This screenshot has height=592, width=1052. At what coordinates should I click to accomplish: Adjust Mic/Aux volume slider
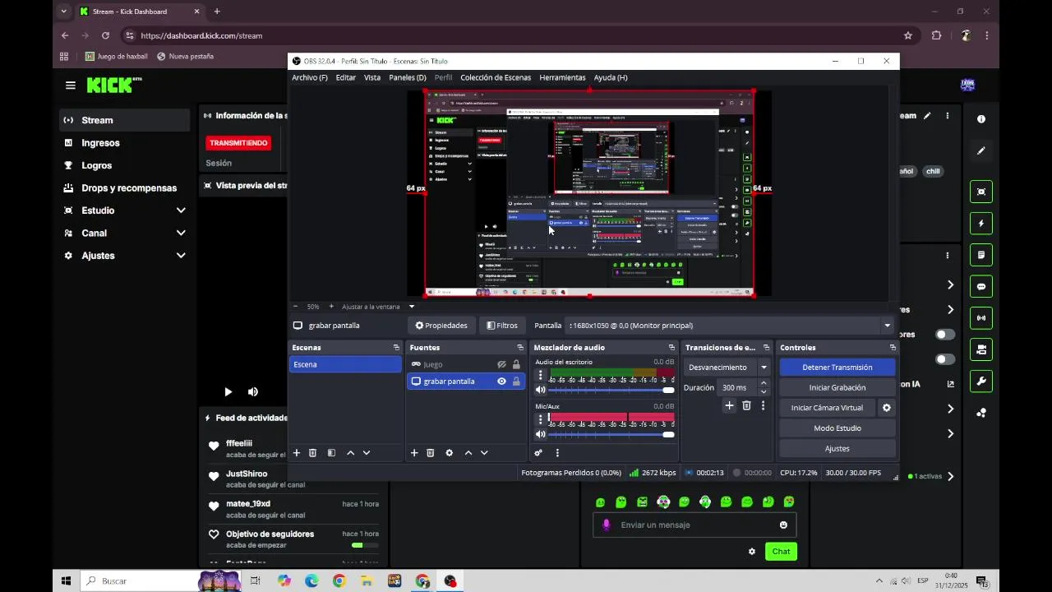611,434
